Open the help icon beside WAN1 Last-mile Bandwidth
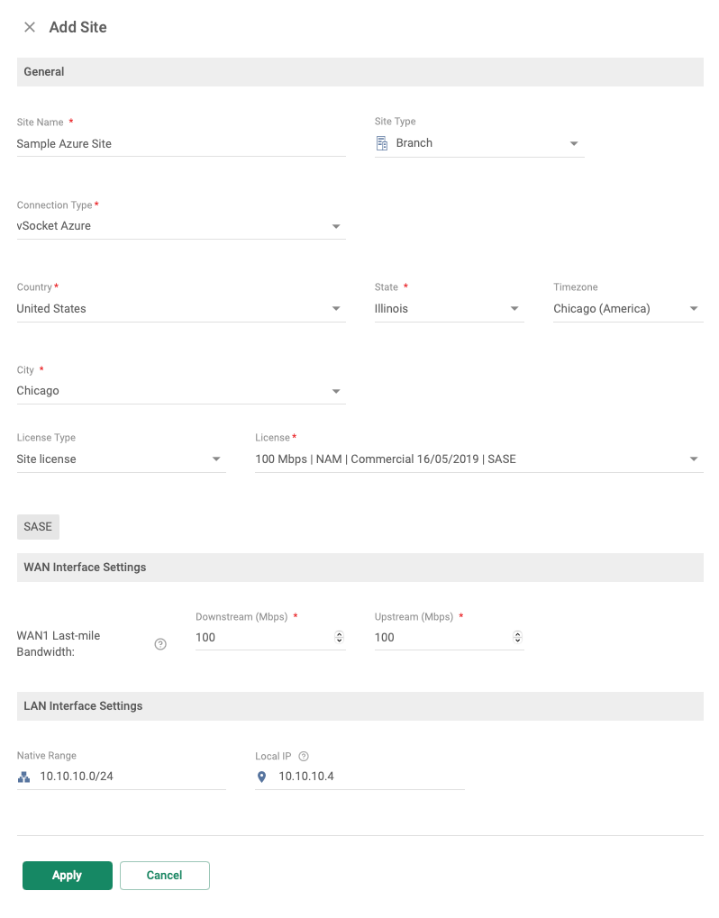This screenshot has height=918, width=719. [x=160, y=644]
